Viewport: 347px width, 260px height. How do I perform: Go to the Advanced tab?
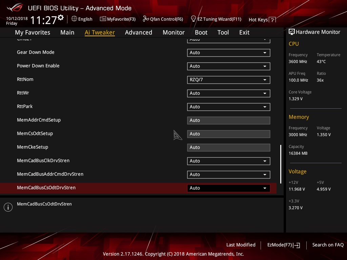tap(139, 32)
